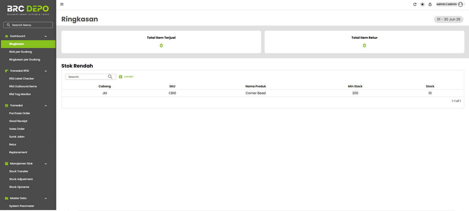Click the Jkt cell
Screen dimensions: 469x211
pos(105,93)
